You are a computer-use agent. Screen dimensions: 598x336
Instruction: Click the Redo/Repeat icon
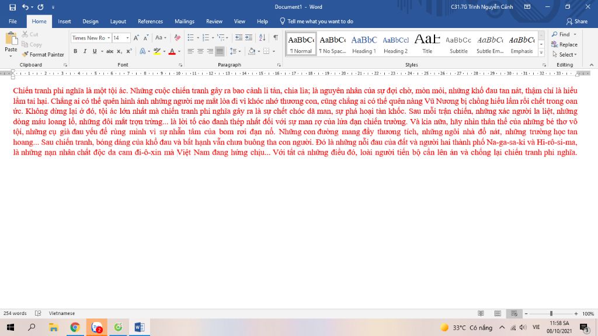[40, 7]
